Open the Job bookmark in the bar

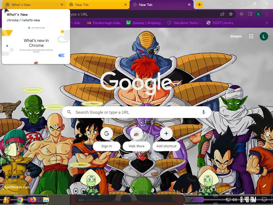(x=76, y=23)
